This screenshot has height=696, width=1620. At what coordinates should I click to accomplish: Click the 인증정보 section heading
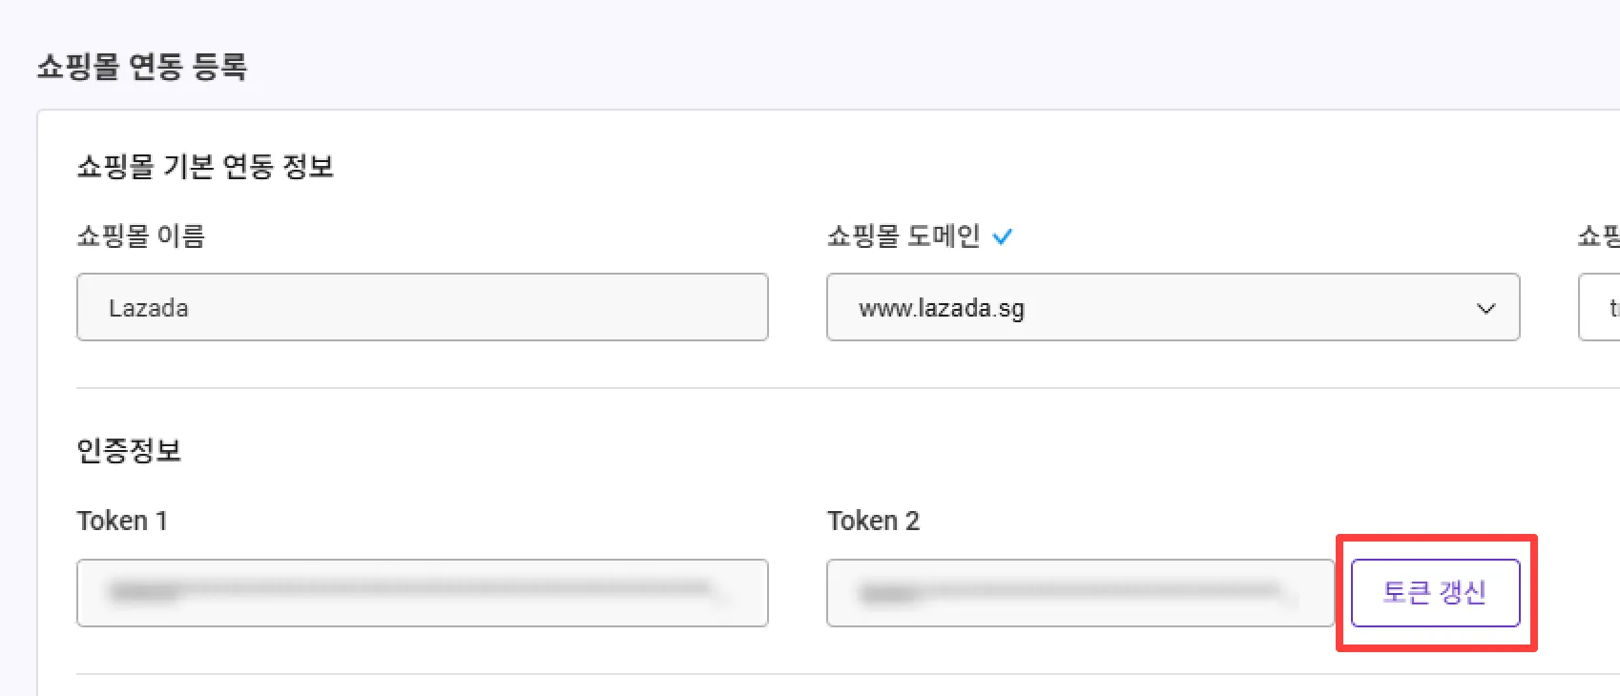point(129,450)
